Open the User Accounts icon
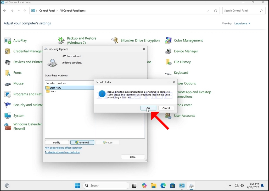Viewport: 269px width, 191px height. coord(168,116)
